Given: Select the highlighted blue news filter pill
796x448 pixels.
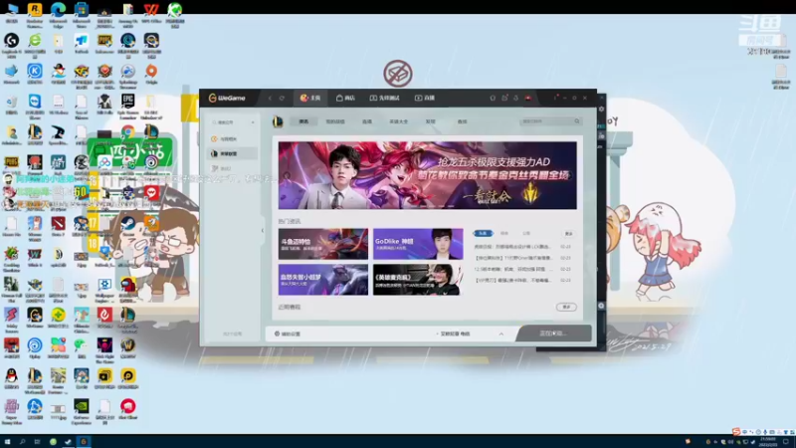Looking at the screenshot, I should coord(483,233).
